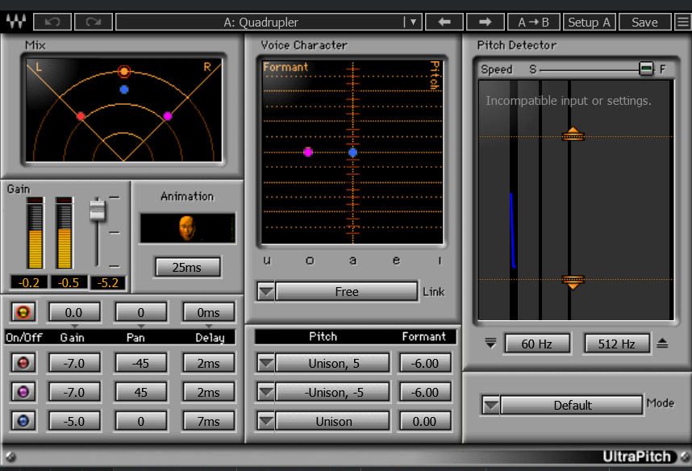Toggle the red voice on/off
The image size is (692, 471).
point(23,363)
